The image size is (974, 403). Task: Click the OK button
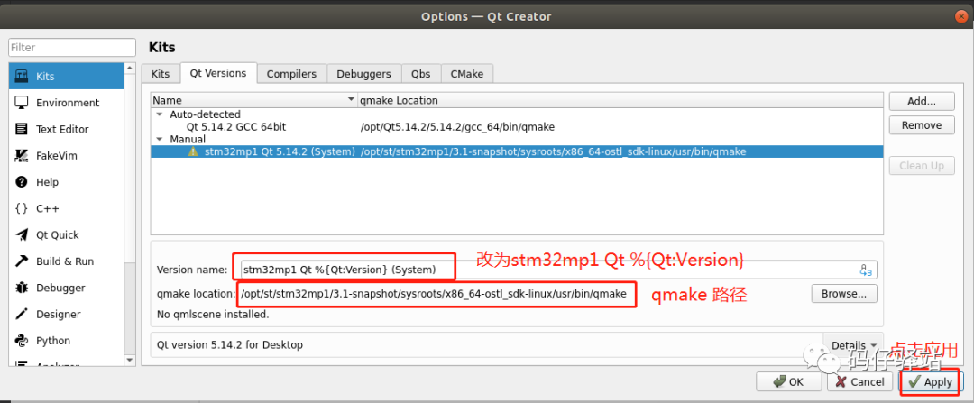pos(789,382)
